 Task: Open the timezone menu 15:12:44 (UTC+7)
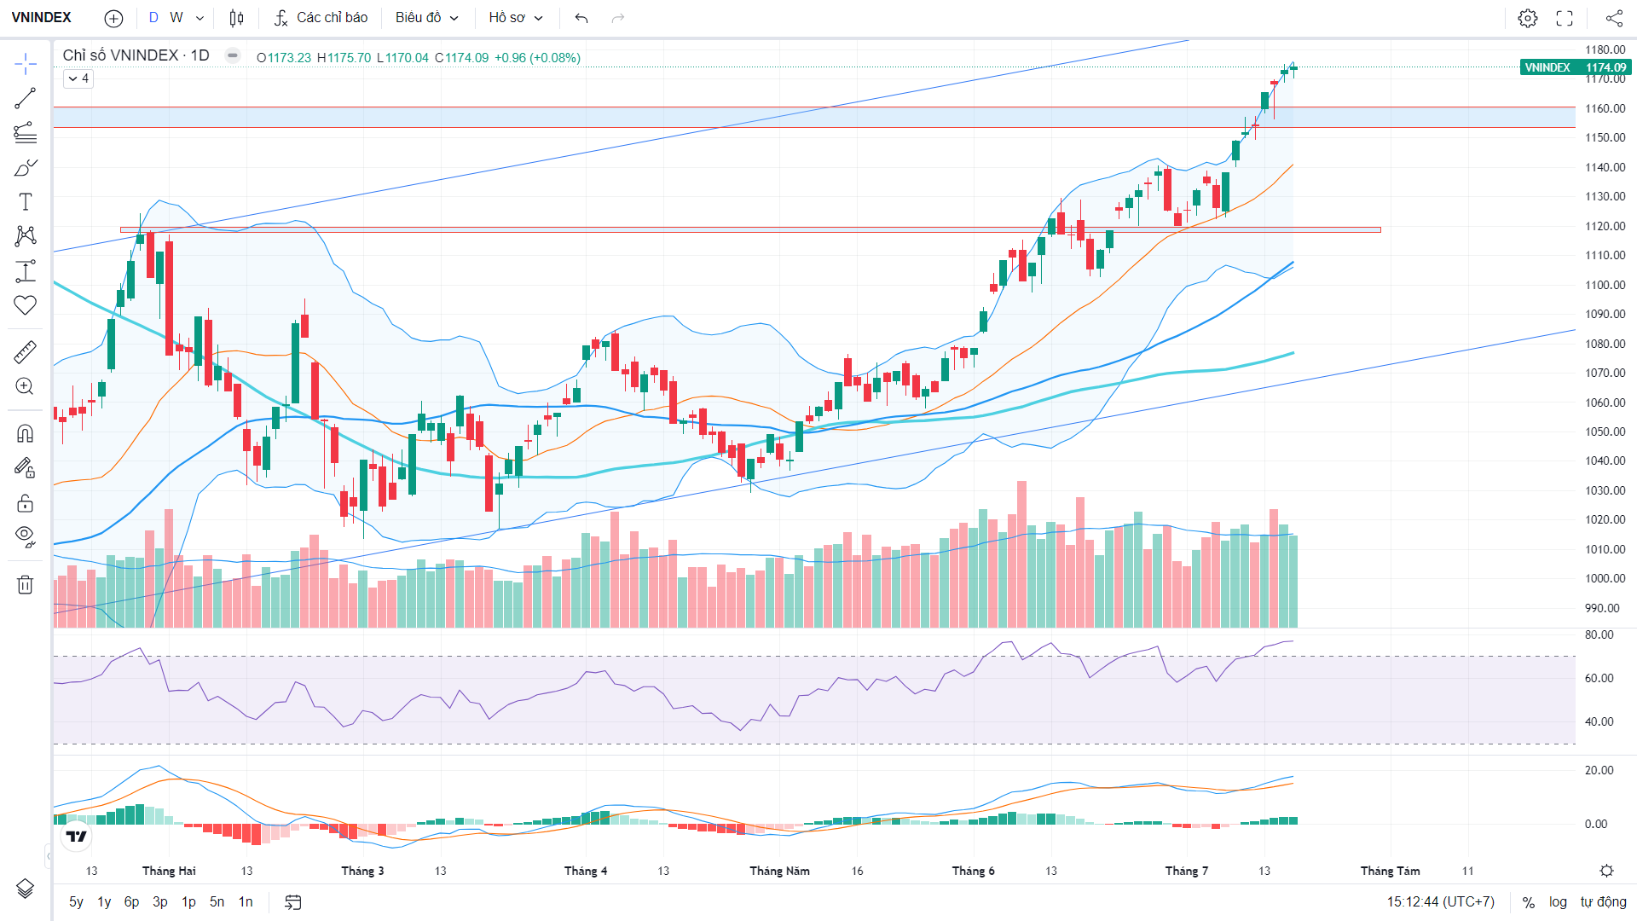pos(1440,902)
